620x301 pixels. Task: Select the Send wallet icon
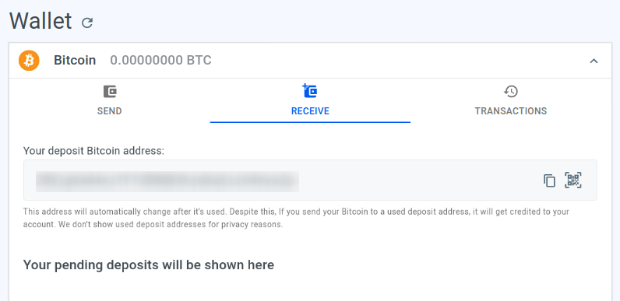point(110,92)
